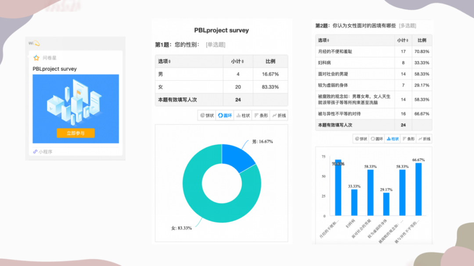Click the 多选题 tag beside question 2
474x266 pixels.
coord(407,26)
